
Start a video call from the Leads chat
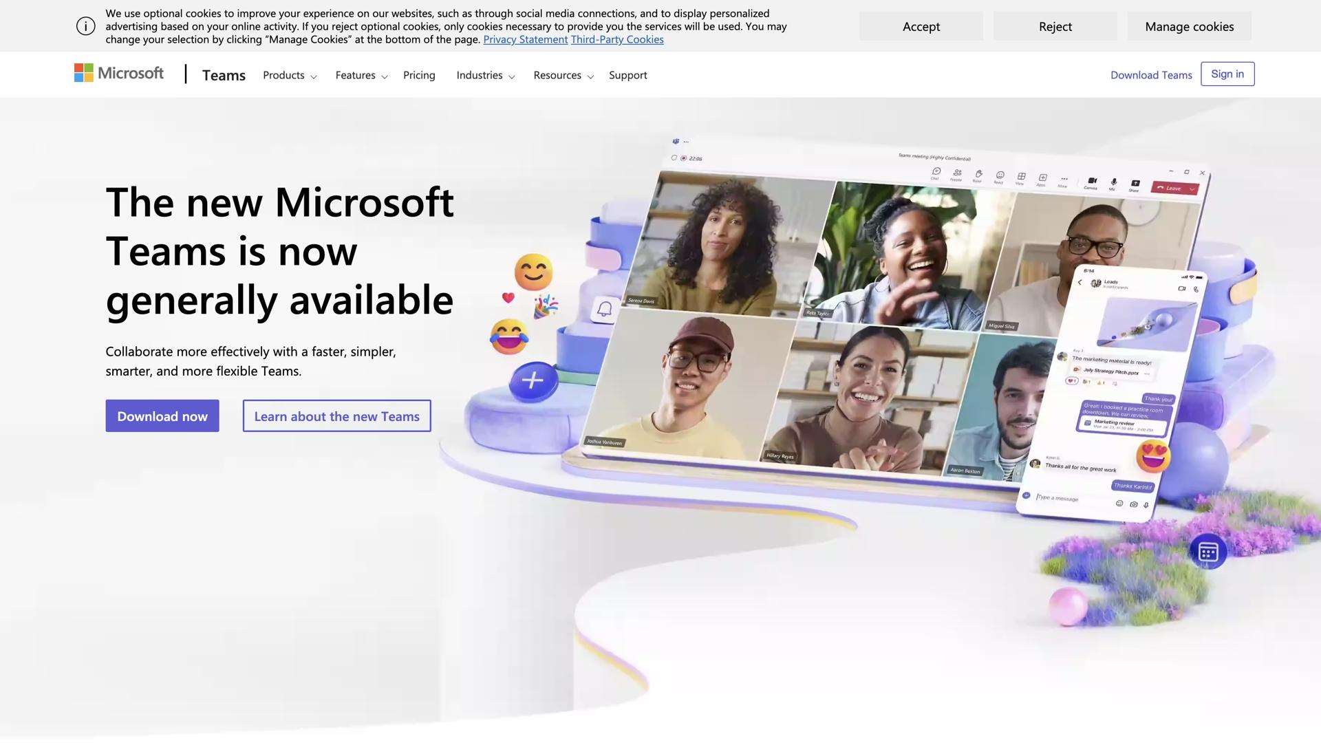(x=1181, y=288)
